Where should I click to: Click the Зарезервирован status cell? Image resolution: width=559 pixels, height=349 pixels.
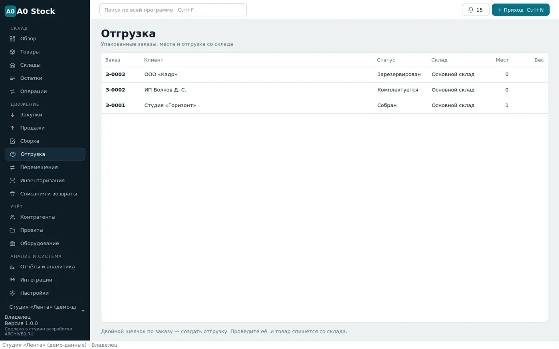click(399, 75)
